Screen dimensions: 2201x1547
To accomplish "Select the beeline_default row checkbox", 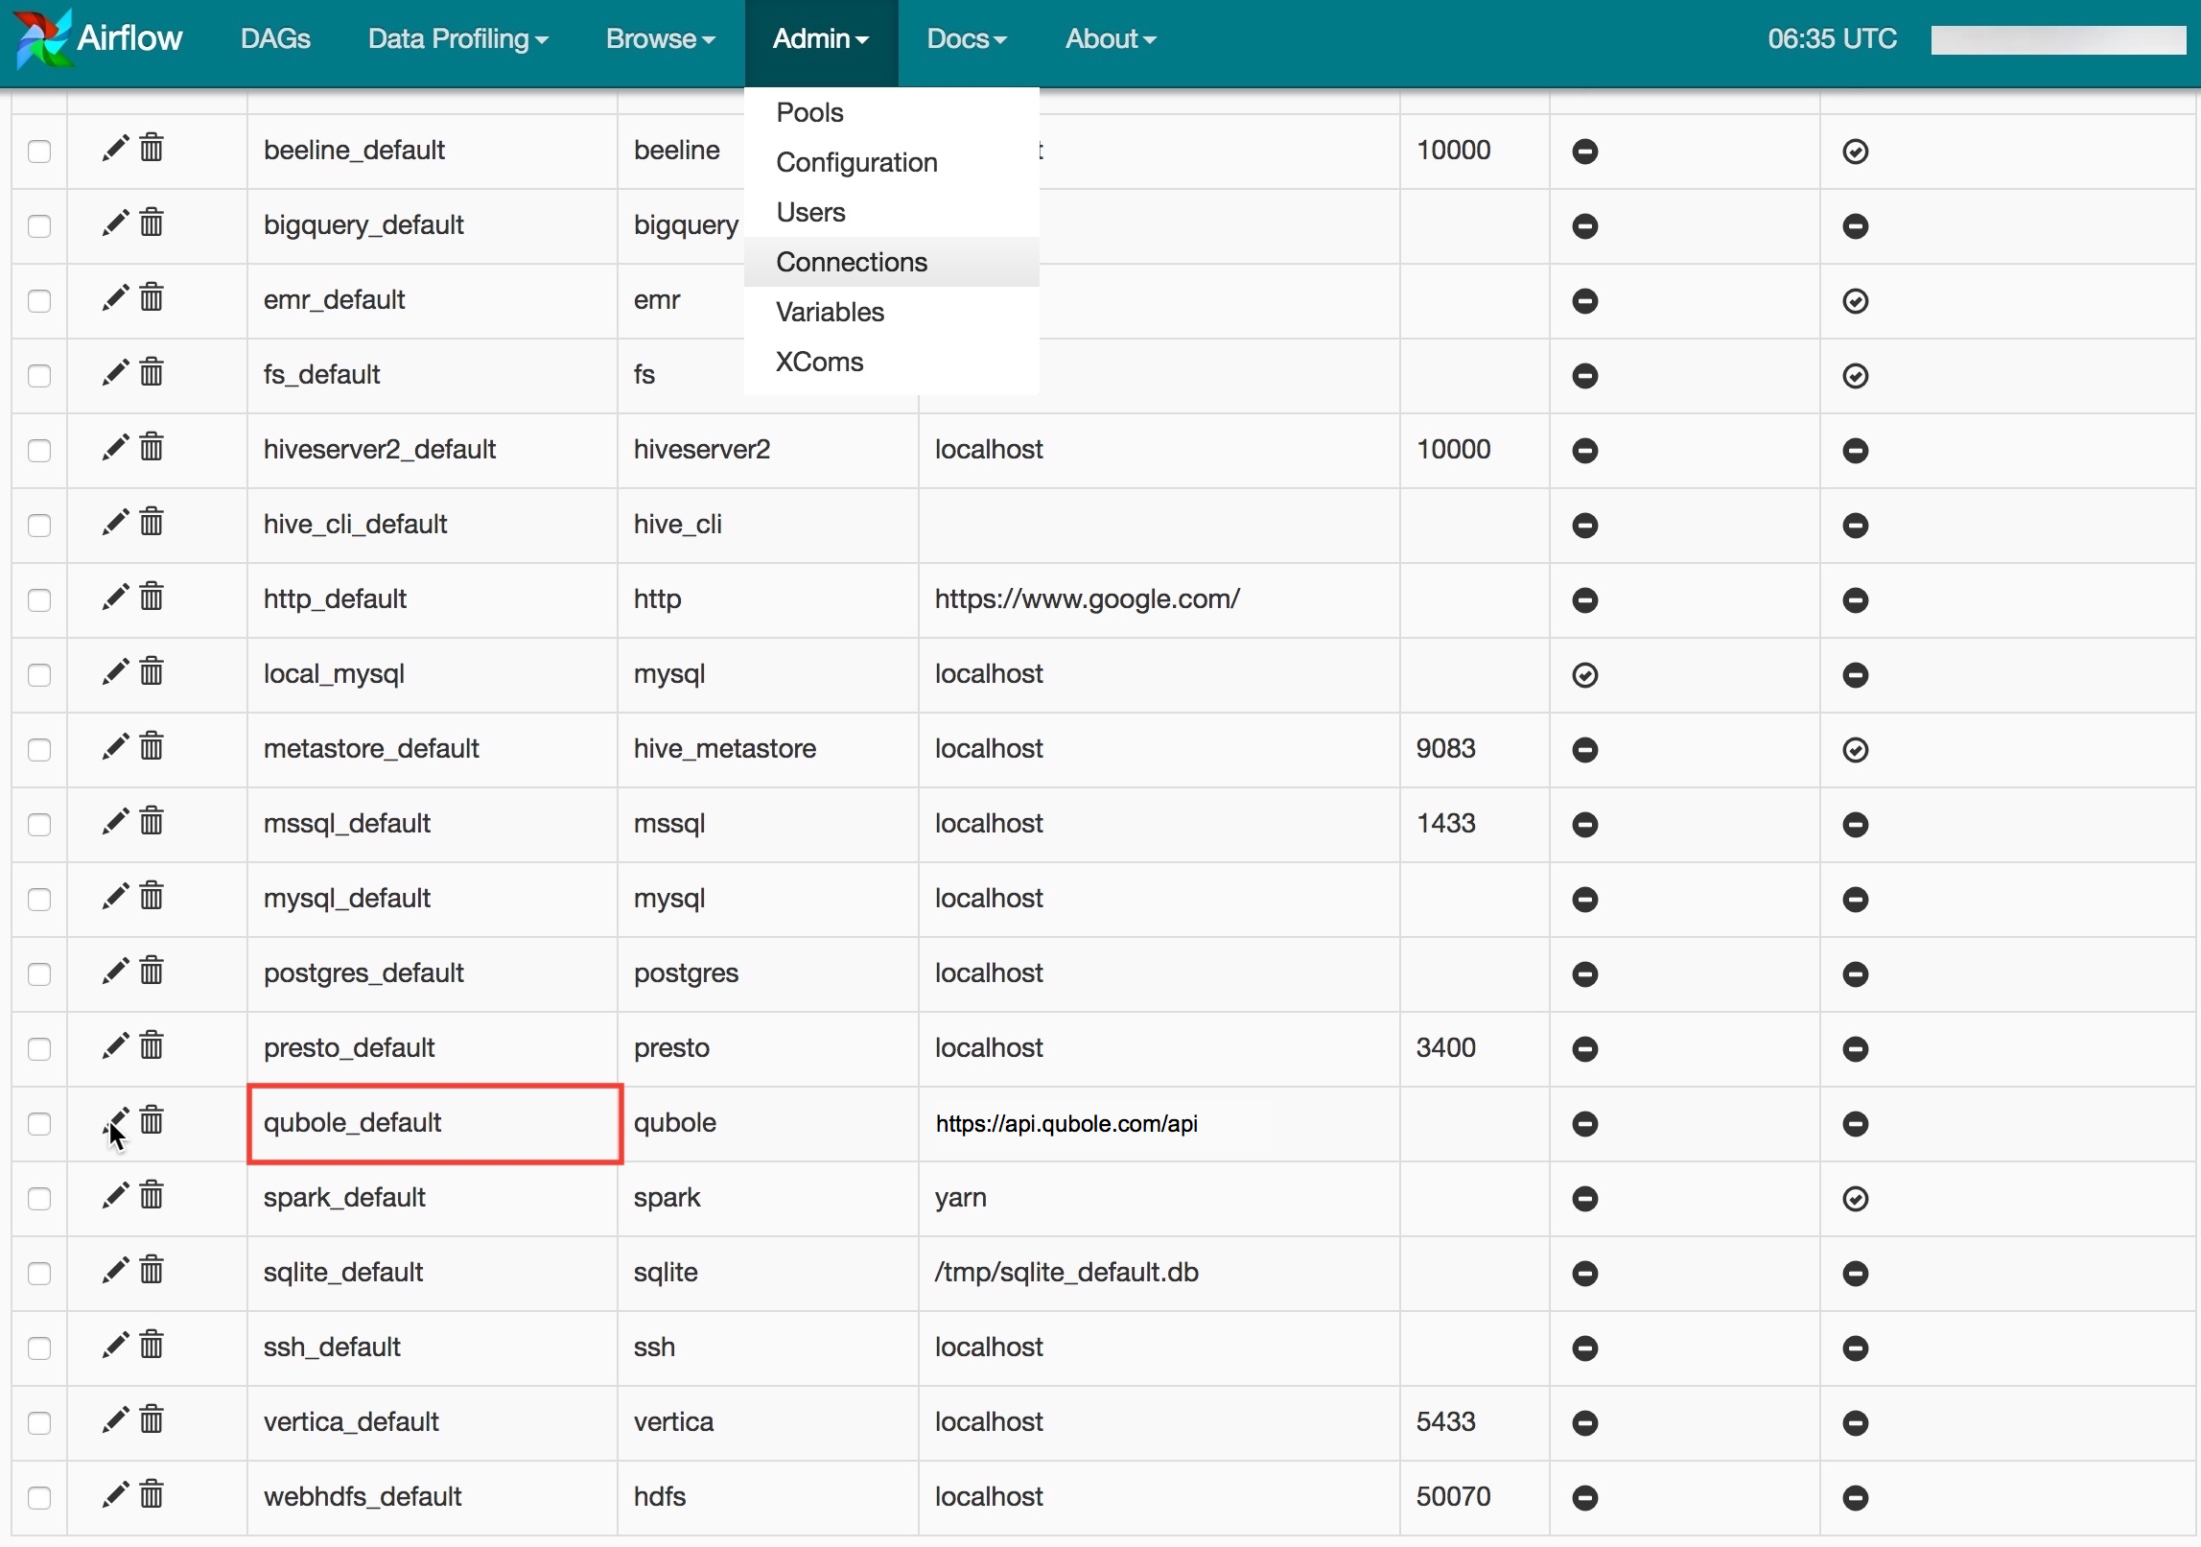I will (39, 152).
